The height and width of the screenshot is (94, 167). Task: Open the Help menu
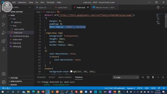point(59,2)
